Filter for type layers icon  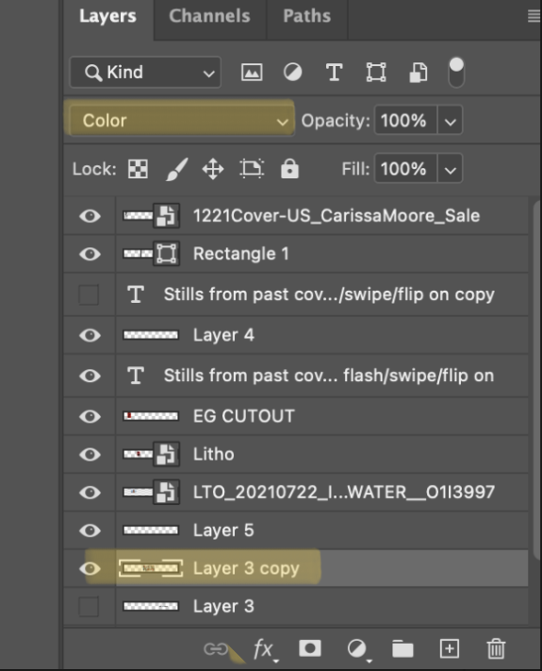point(334,73)
